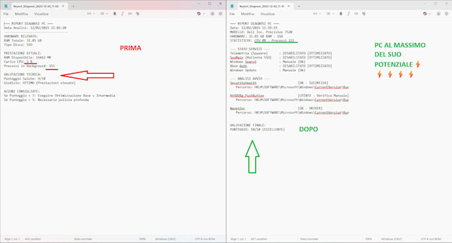Click the 'Punteggio Salute: 9/10' line
This screenshot has height=243, width=452.
[25, 78]
